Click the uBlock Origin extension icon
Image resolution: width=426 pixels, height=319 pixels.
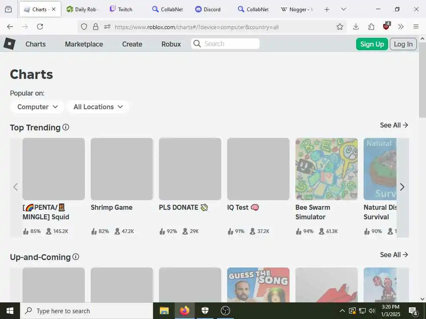point(386,26)
